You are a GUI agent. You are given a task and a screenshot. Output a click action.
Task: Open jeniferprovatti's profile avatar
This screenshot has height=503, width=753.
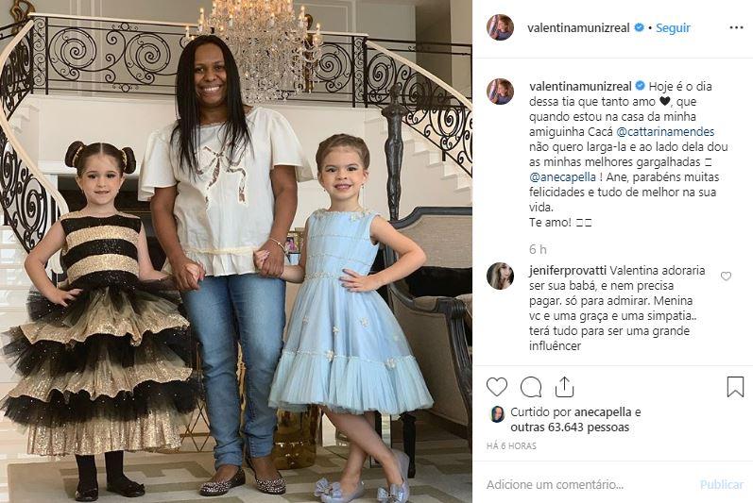pyautogui.click(x=500, y=276)
